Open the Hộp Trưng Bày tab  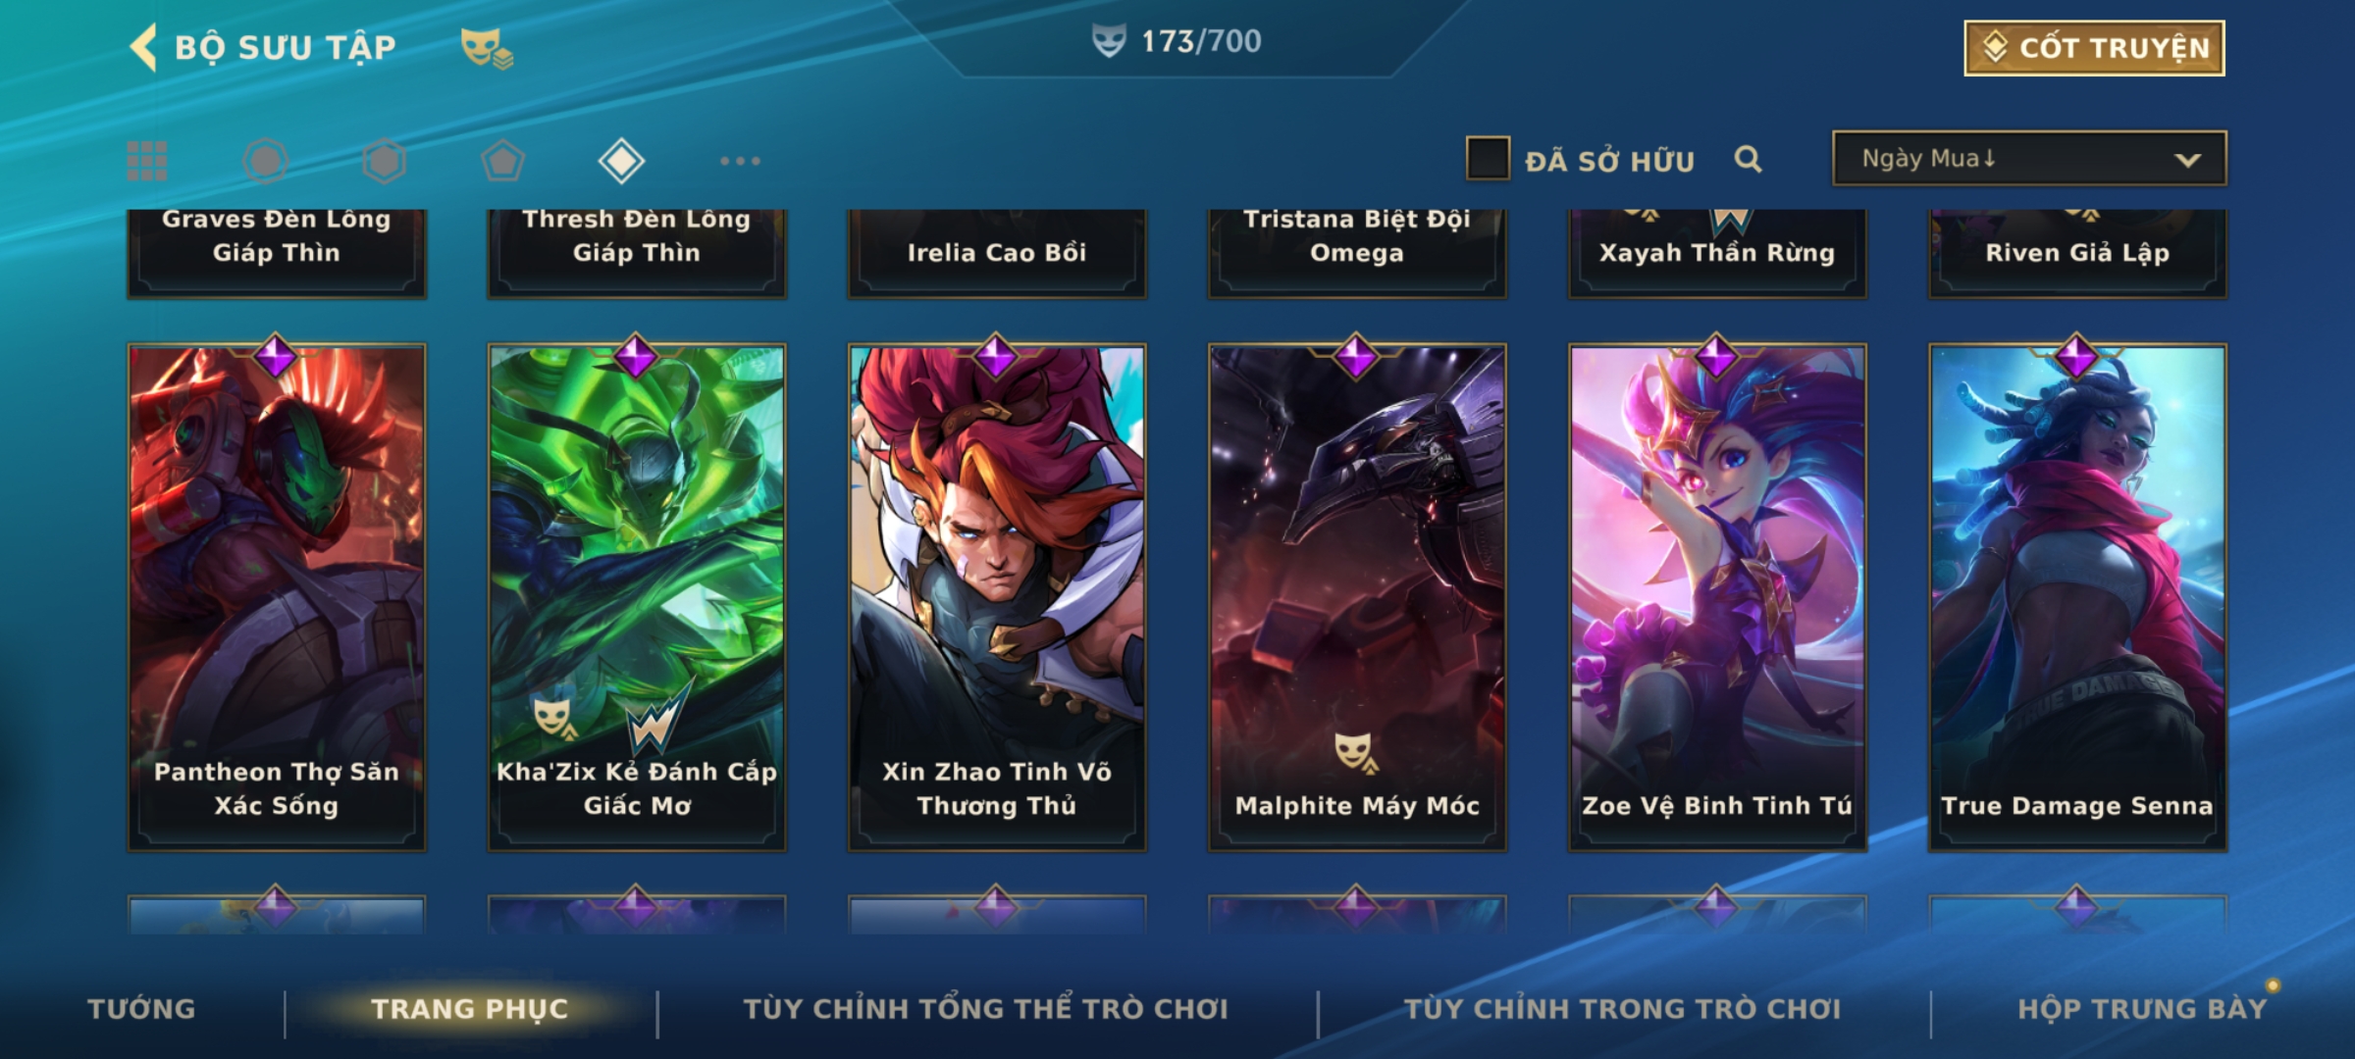[2142, 1009]
